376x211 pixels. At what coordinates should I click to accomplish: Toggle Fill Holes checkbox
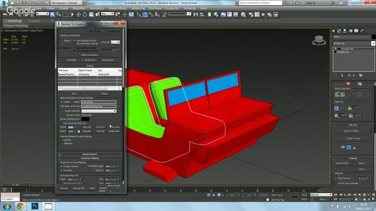62,171
